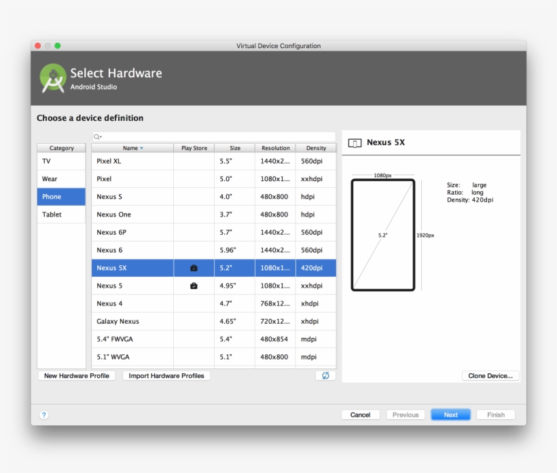The height and width of the screenshot is (473, 557).
Task: Click Import Hardware Profiles button
Action: tap(166, 375)
